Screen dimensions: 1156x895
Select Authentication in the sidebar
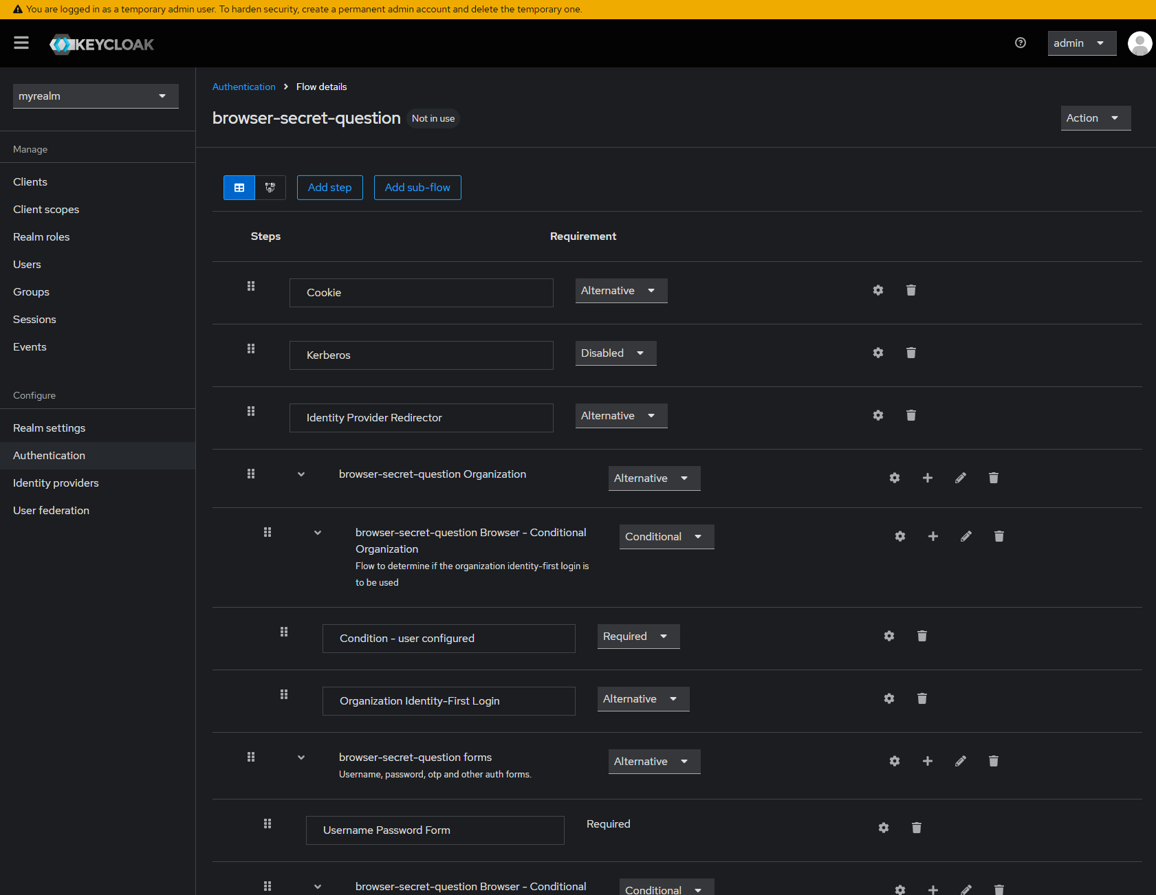(98, 456)
